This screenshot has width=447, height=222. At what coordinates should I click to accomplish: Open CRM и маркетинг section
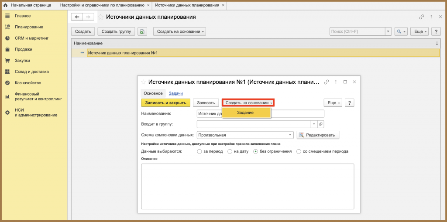coord(31,38)
